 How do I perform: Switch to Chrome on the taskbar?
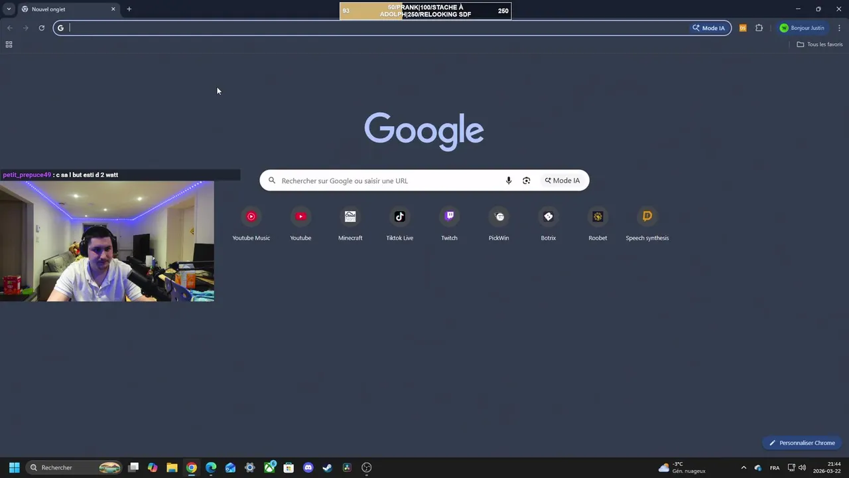(191, 467)
